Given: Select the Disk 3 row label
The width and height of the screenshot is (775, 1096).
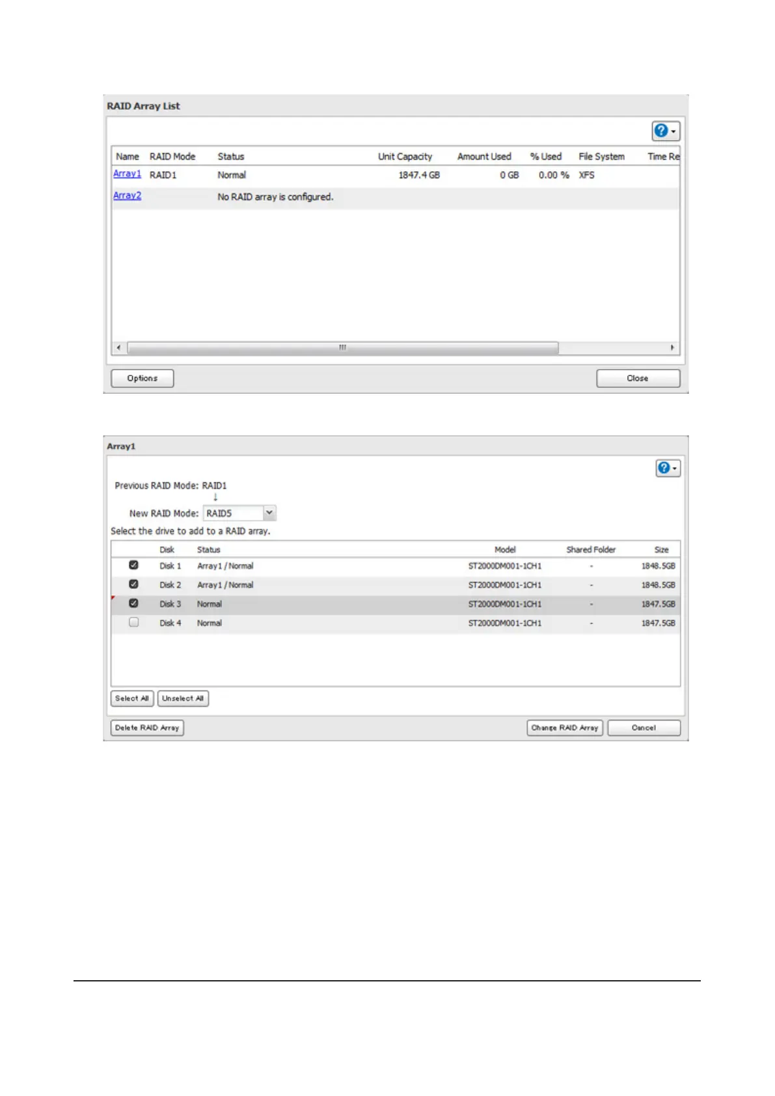Looking at the screenshot, I should click(x=170, y=604).
